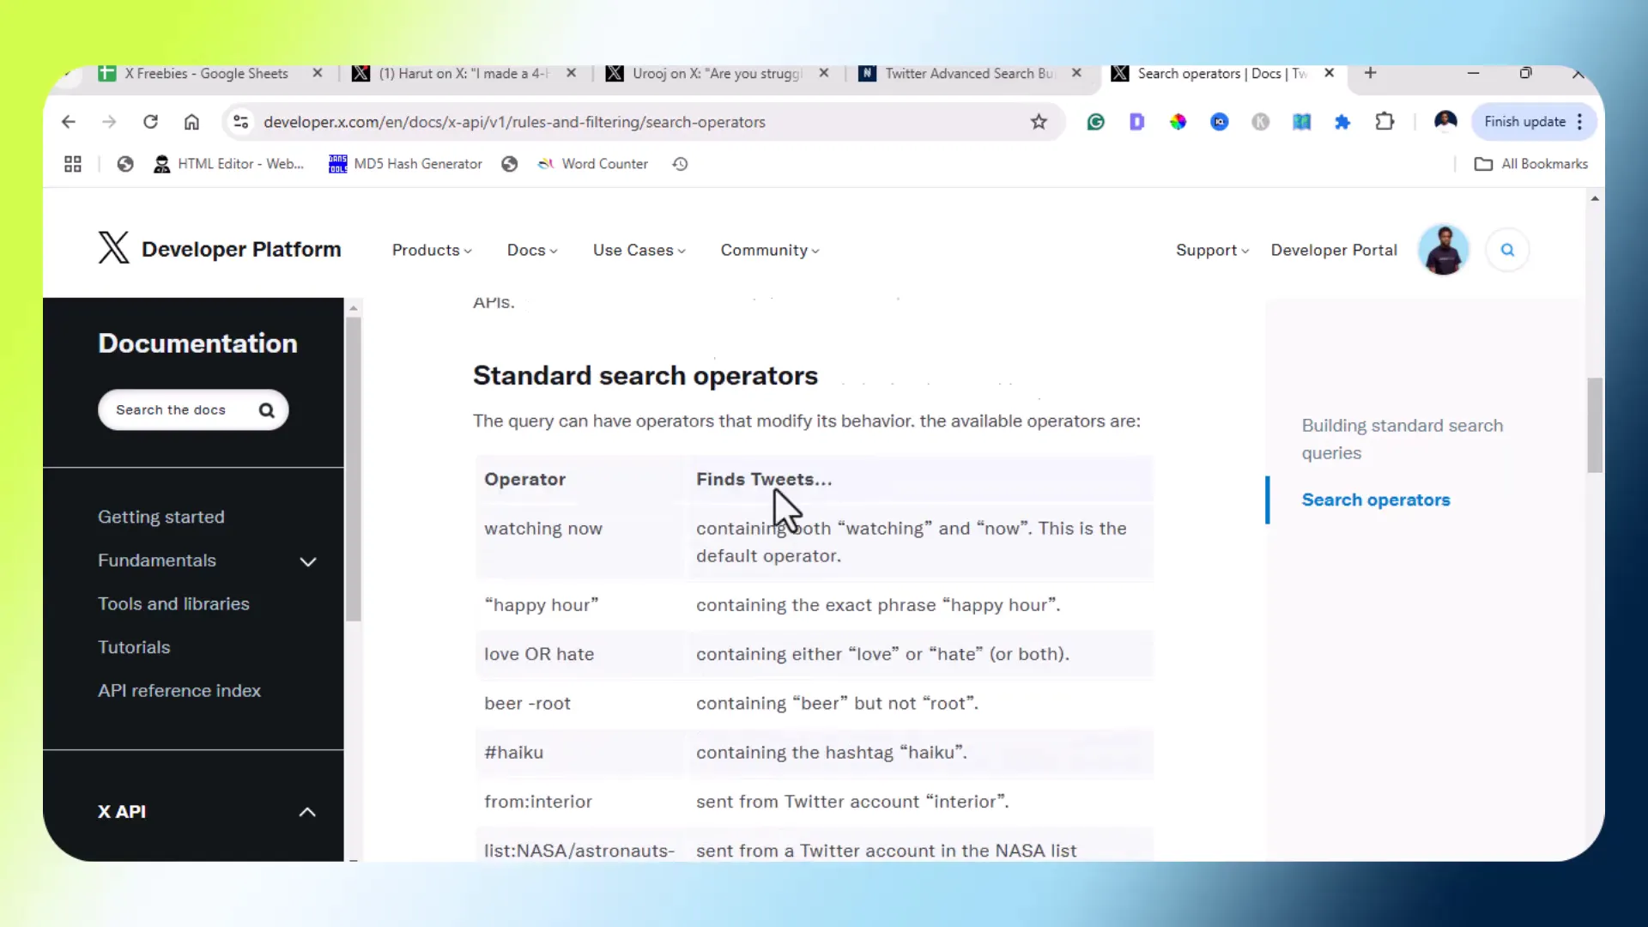Close the X Freebies Google Sheets tab
The width and height of the screenshot is (1648, 927).
[x=318, y=73]
